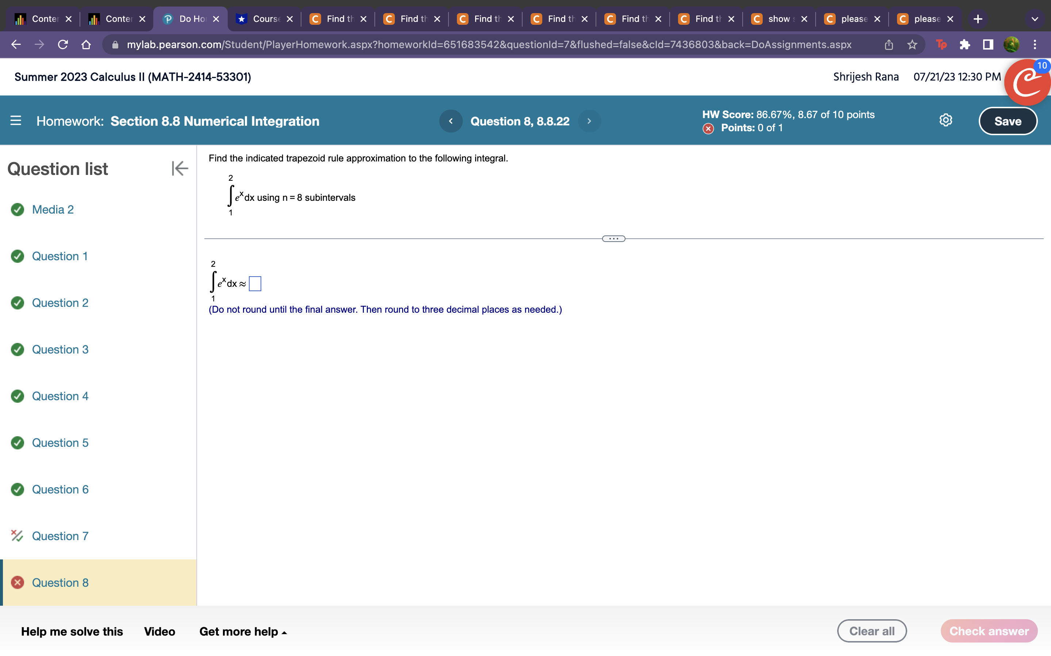Bookmark the page using the star icon
Screen dimensions: 1051x656
[912, 45]
